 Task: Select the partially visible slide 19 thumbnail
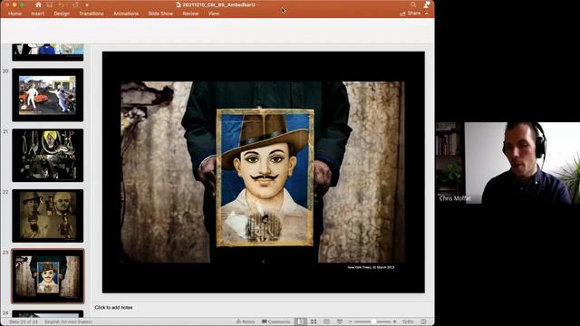(48, 53)
